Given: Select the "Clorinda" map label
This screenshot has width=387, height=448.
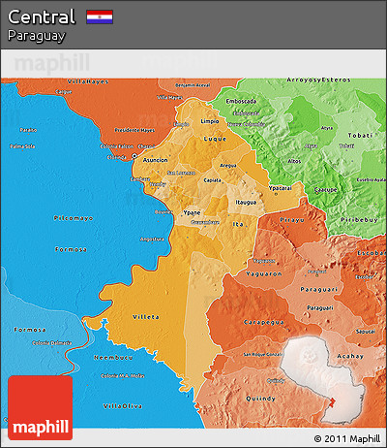Looking at the screenshot, I should click(x=117, y=157).
